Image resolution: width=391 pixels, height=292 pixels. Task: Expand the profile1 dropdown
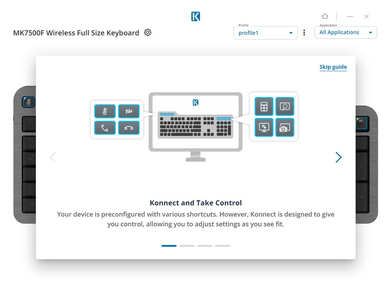tap(265, 33)
